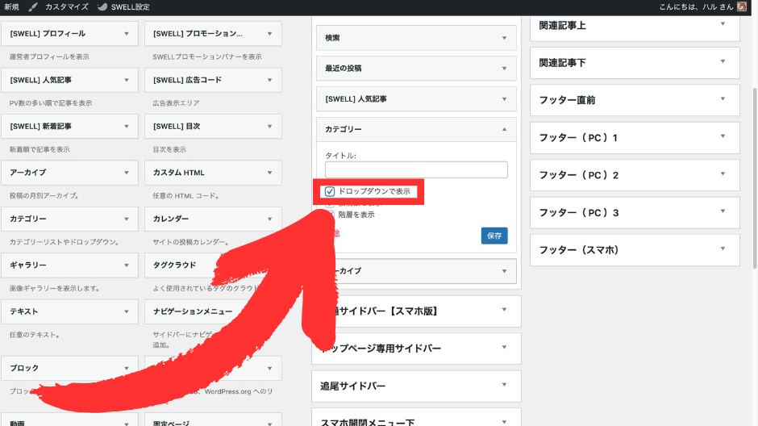758x426 pixels.
Task: Open the 新規 admin bar menu
Action: point(11,6)
